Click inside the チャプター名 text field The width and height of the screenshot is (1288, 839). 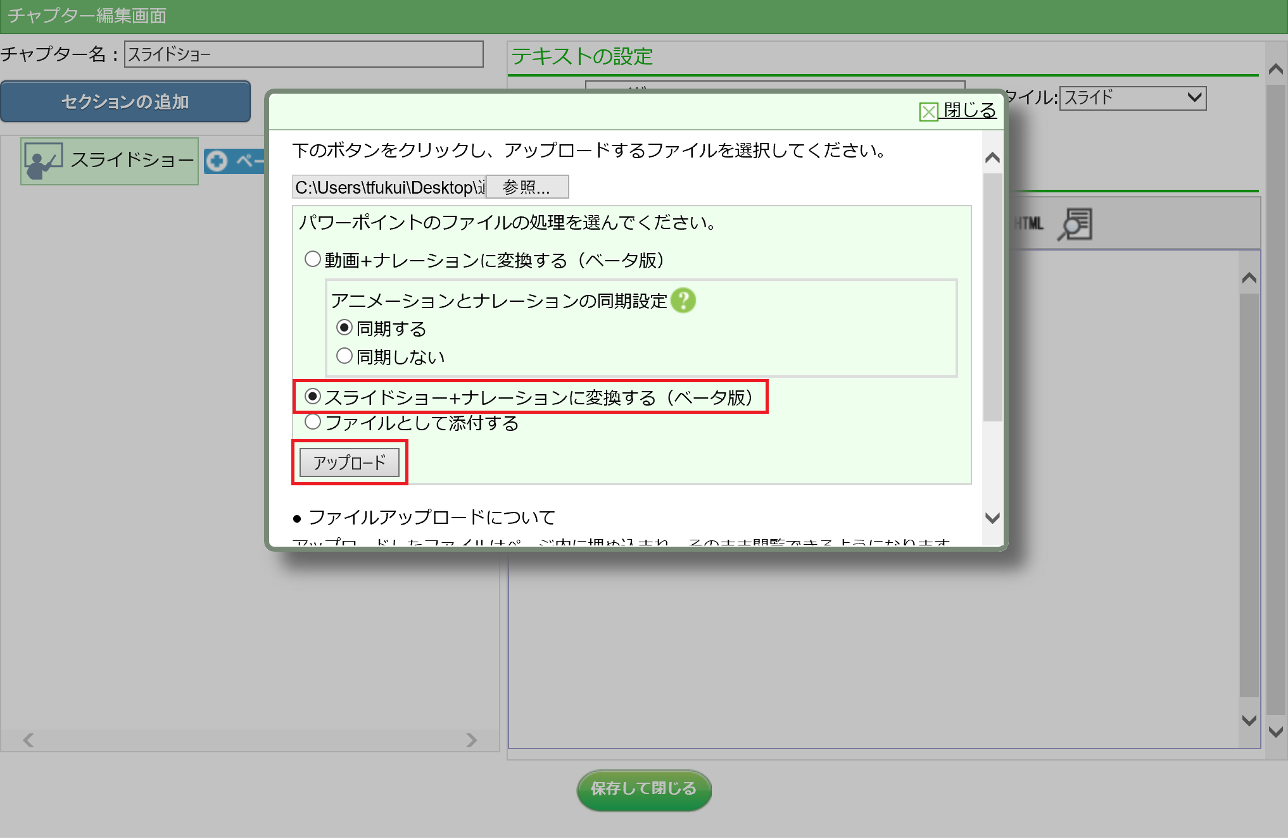[303, 54]
